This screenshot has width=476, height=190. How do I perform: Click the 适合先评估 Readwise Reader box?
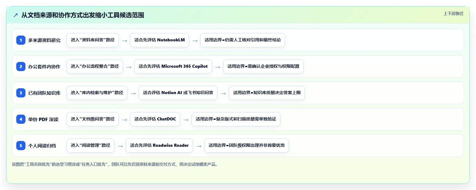(x=159, y=146)
